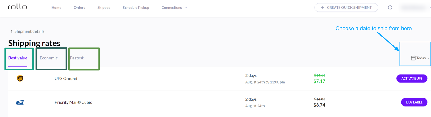Open the Shipped page
The image size is (431, 117).
coord(104,8)
